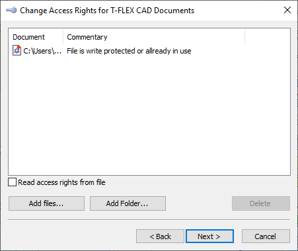
Task: Enable Read access rights from file
Action: (12, 182)
